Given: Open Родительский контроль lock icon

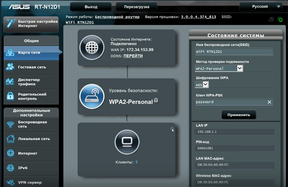Looking at the screenshot, I should coord(10,96).
